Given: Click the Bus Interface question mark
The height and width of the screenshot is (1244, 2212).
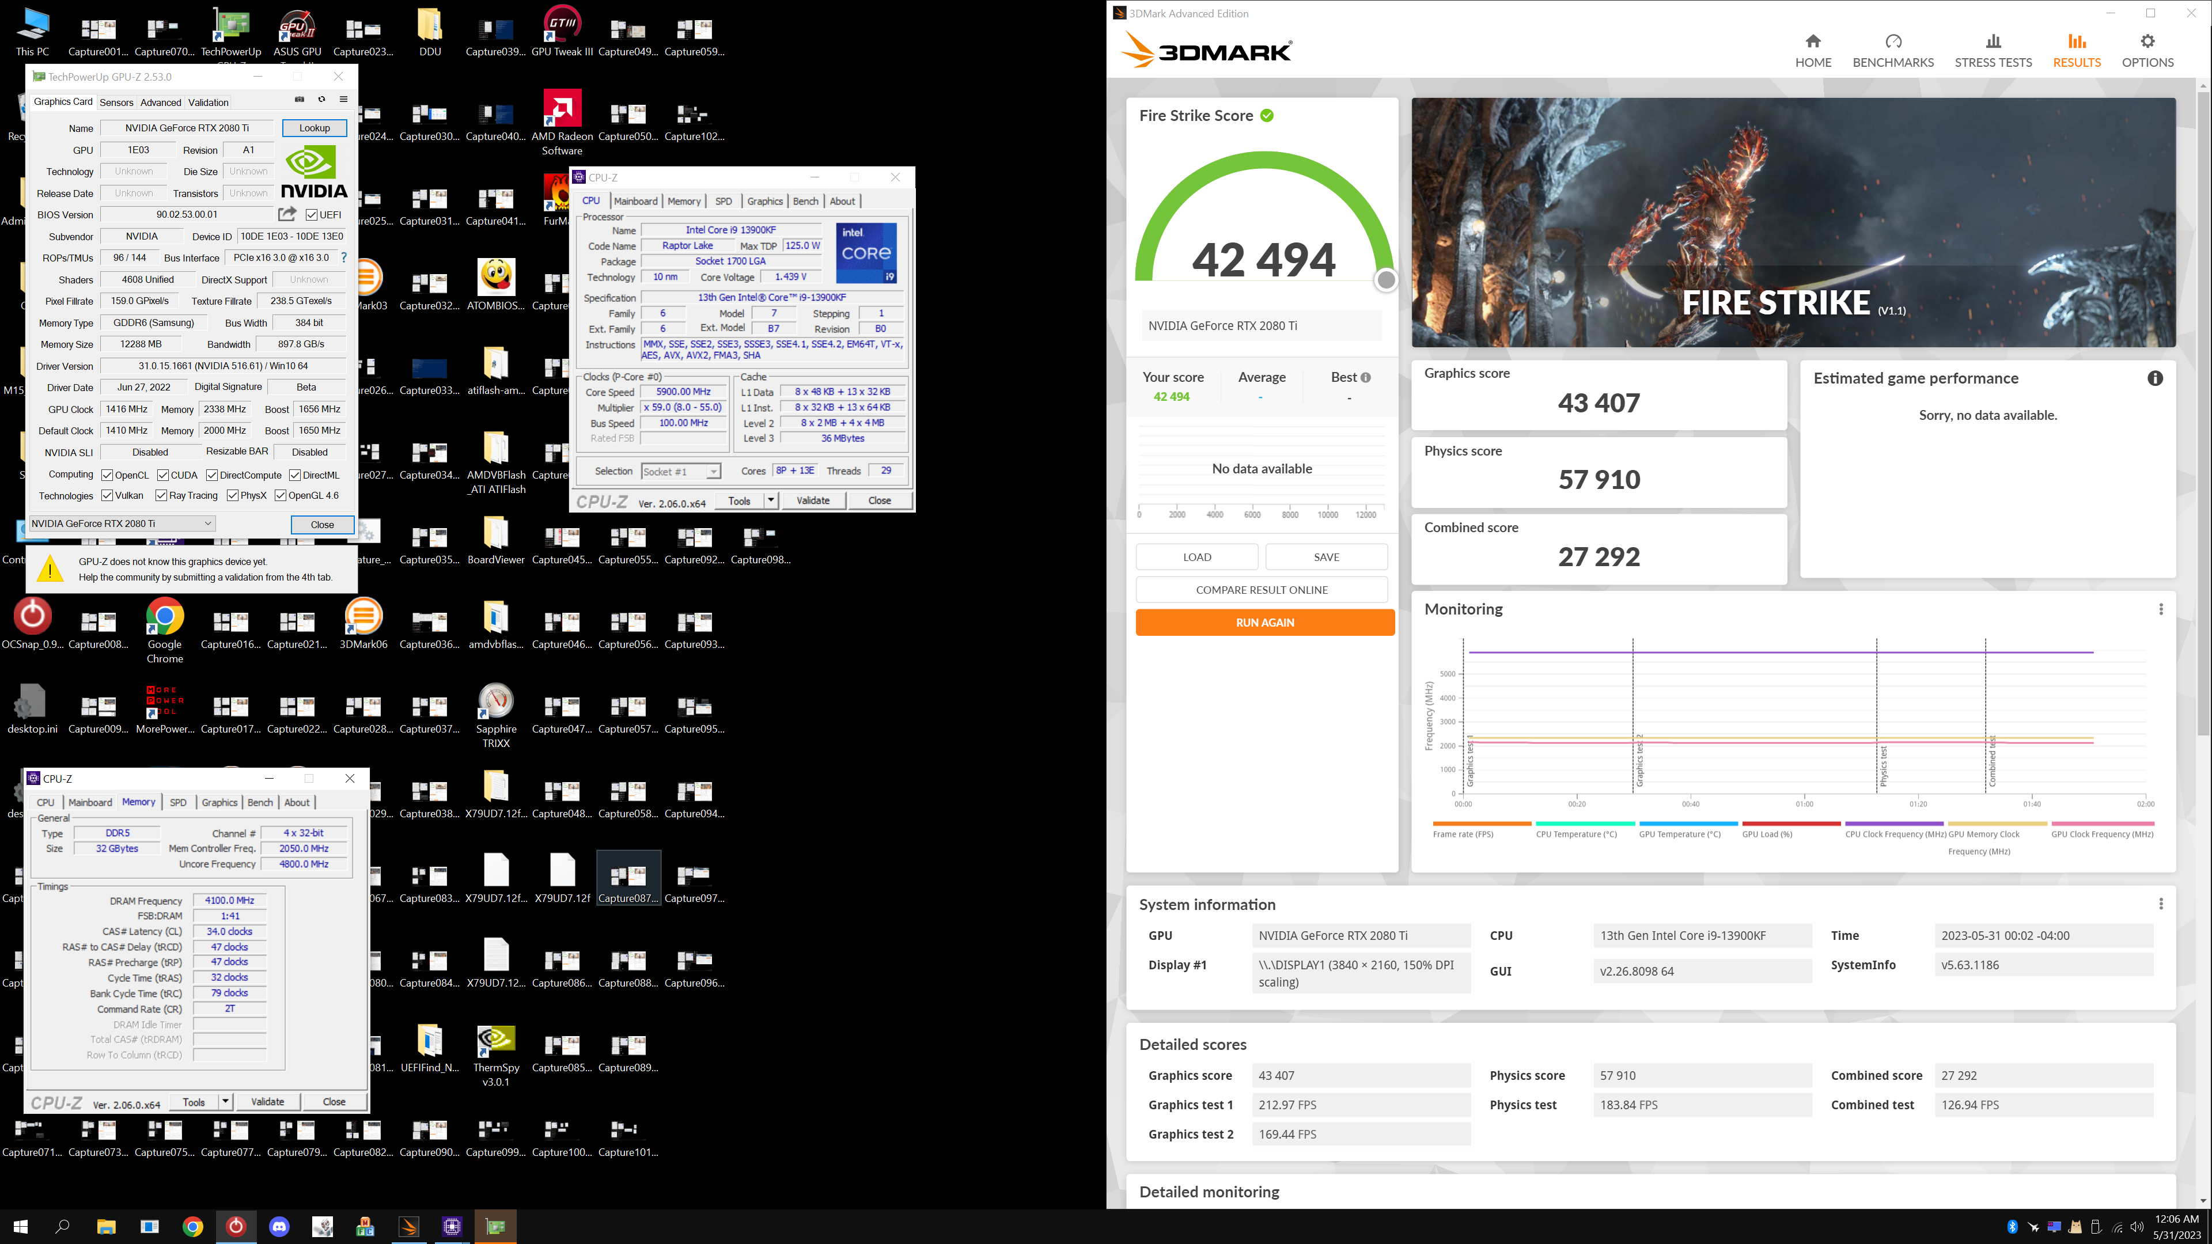Looking at the screenshot, I should pos(344,257).
